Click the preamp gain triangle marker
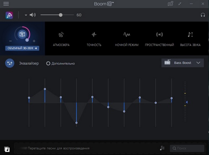The width and height of the screenshot is (209, 155). click(x=187, y=102)
